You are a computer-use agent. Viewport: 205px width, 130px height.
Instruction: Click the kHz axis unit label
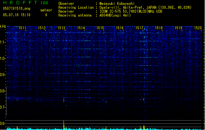[x=3, y=26]
